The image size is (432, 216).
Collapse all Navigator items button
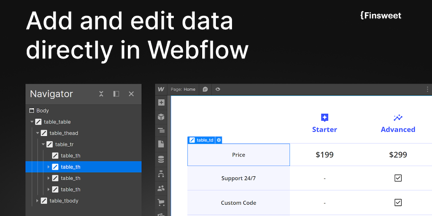tap(101, 94)
